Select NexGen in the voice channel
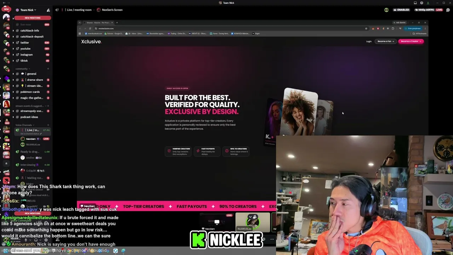 (35, 139)
